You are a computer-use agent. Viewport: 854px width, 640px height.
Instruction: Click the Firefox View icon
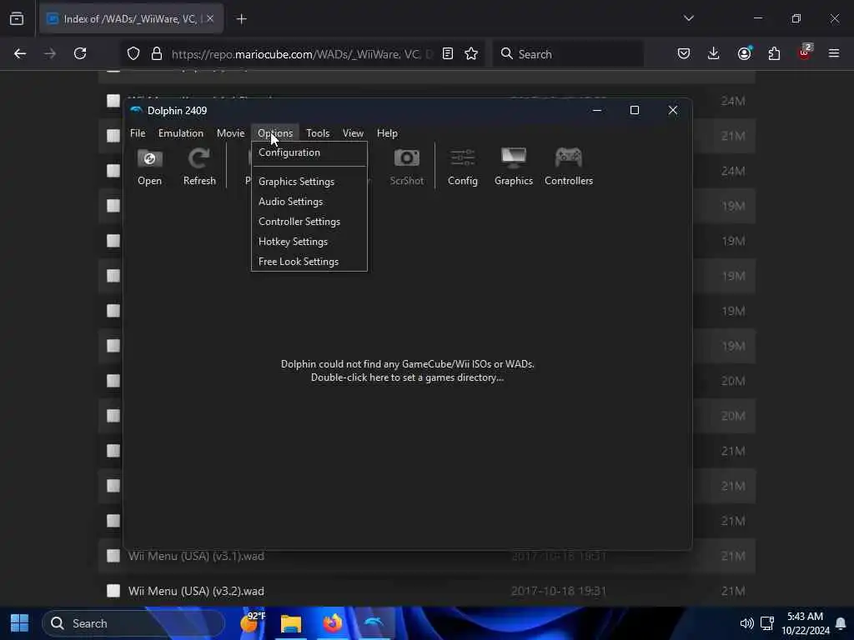click(x=17, y=19)
